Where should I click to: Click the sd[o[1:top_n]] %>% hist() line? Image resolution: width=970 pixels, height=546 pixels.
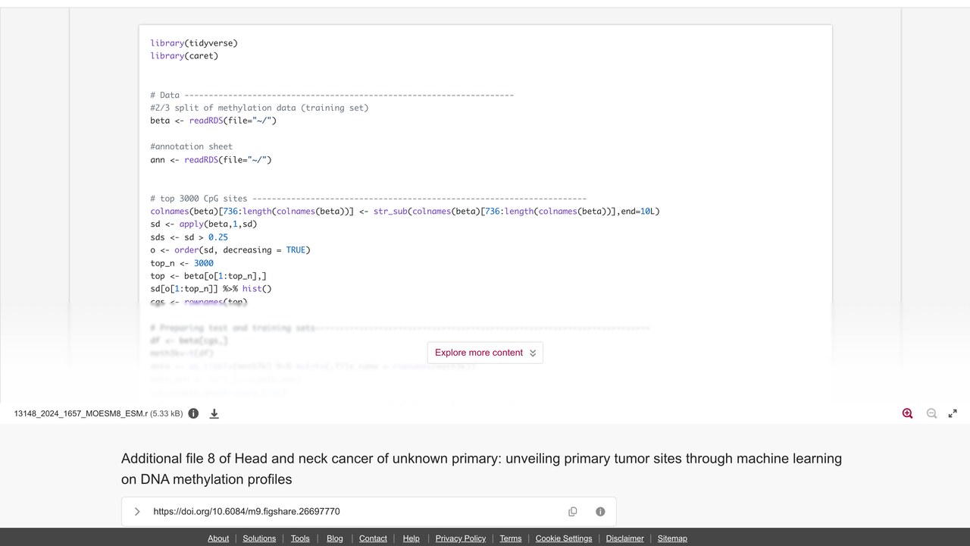coord(211,289)
